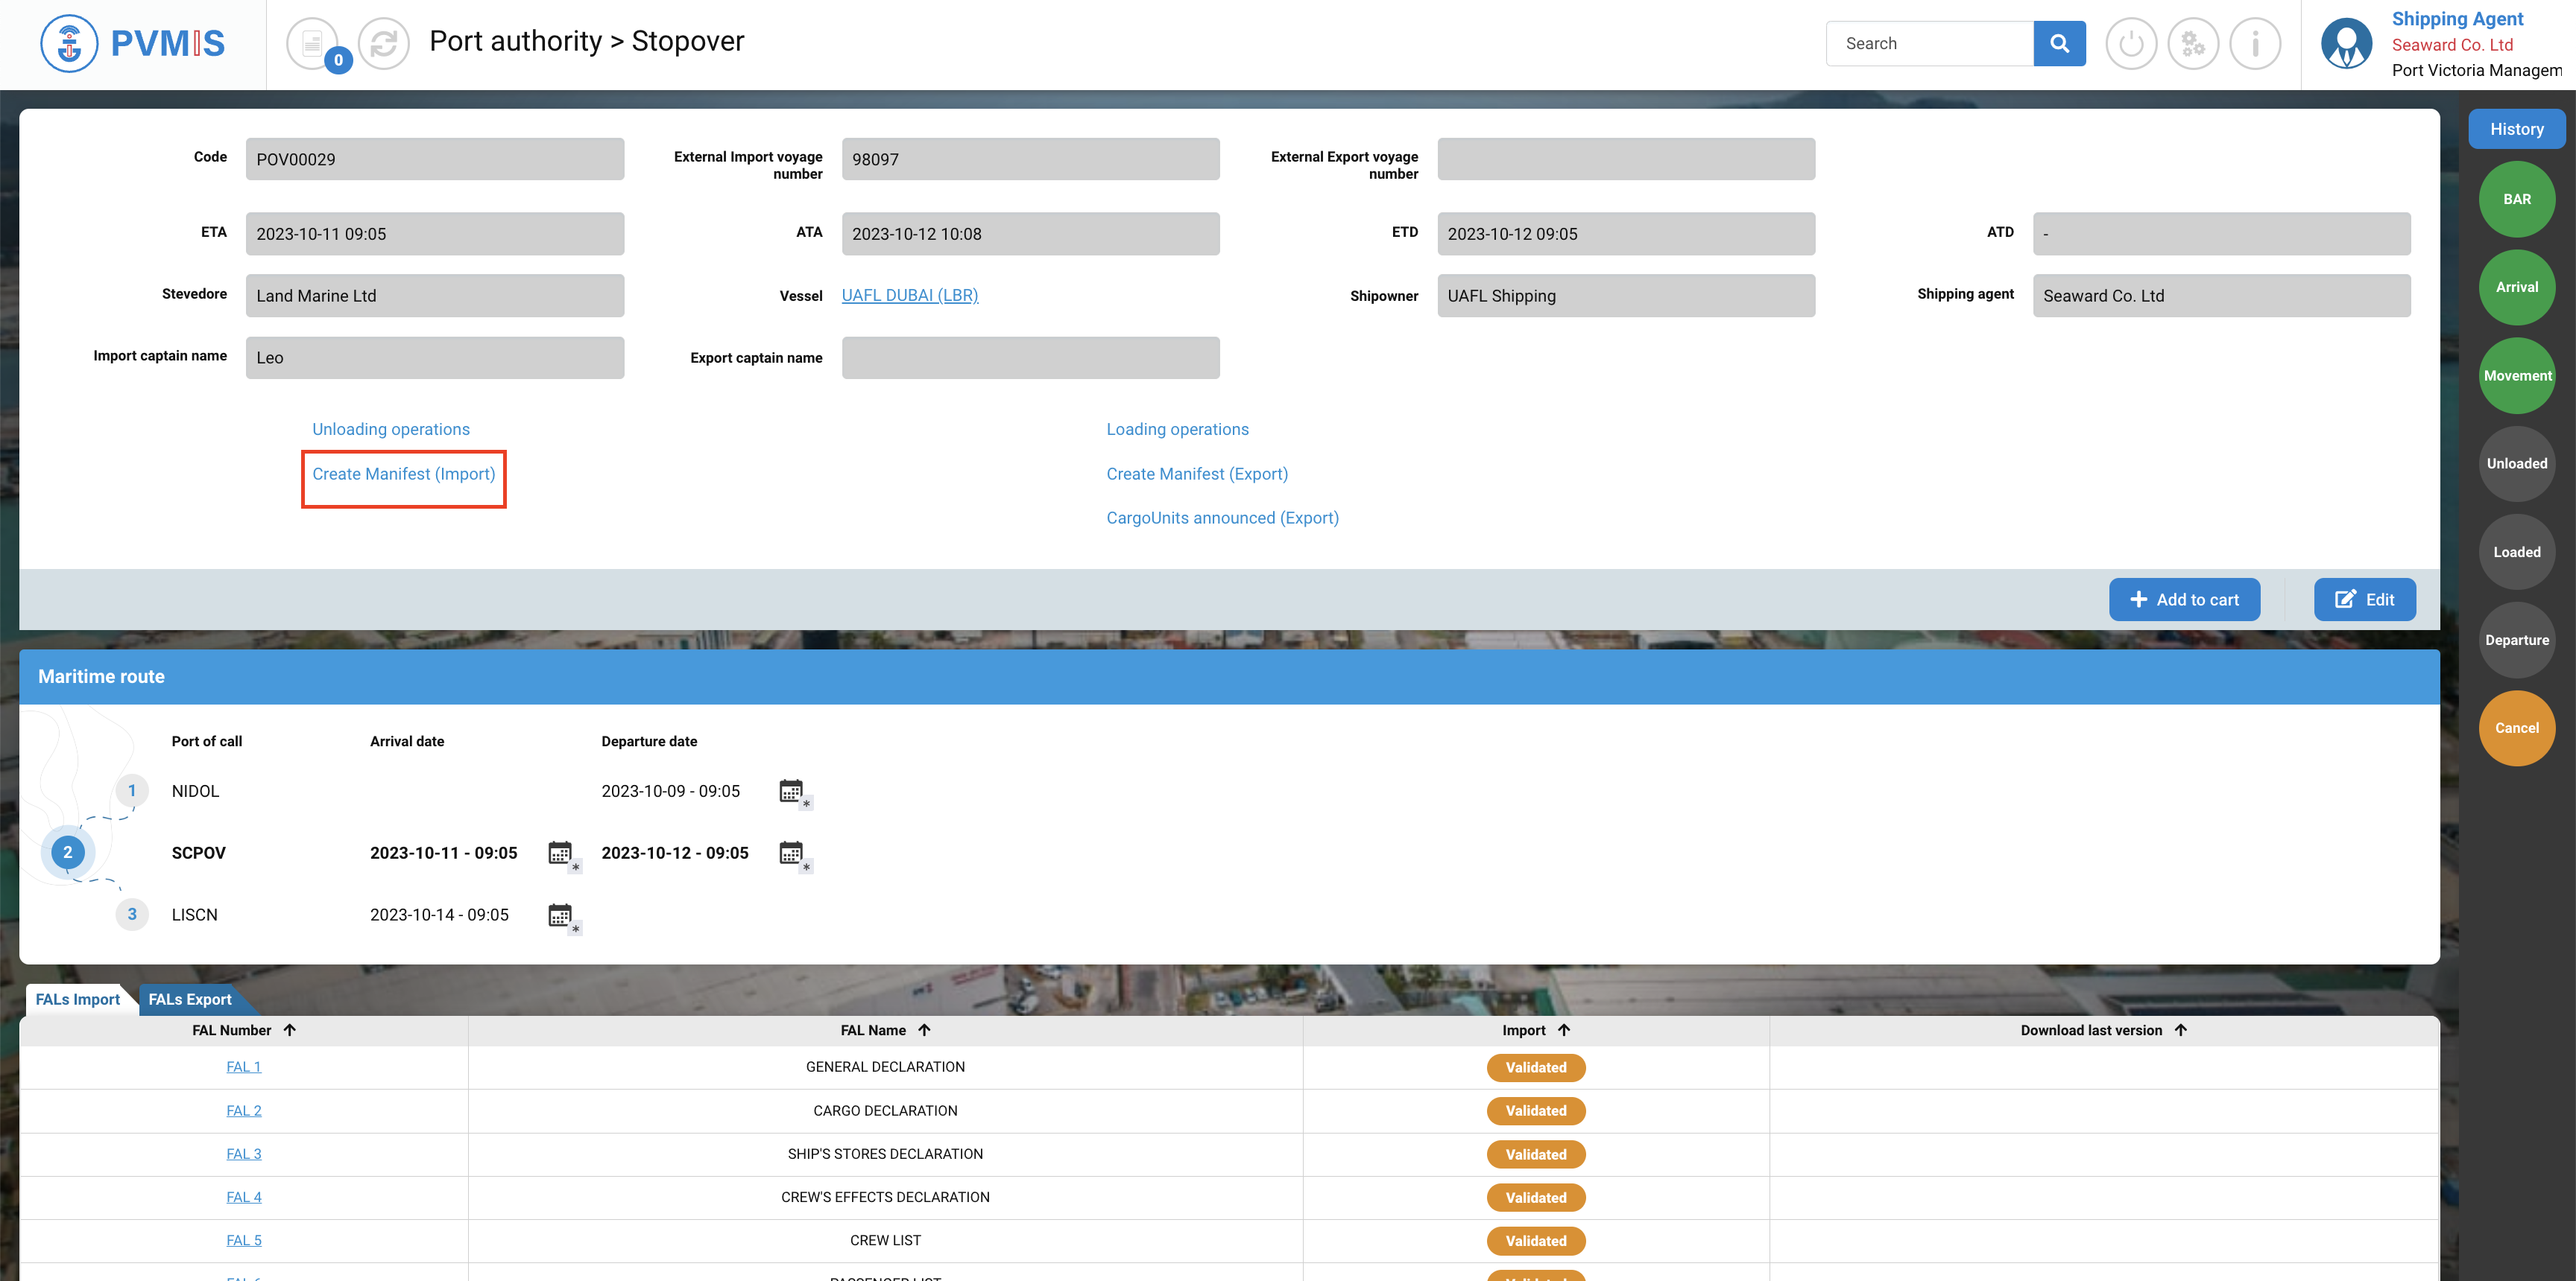Sort the Import status column
Screen dimensions: 2576x1281
click(1564, 1030)
